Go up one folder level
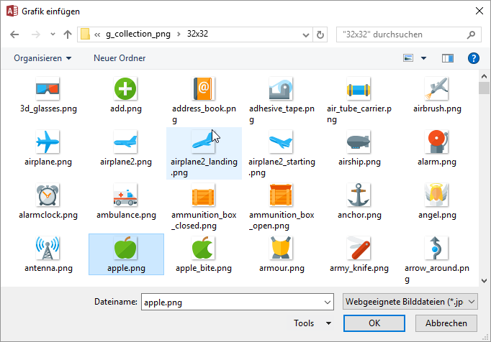This screenshot has height=342, width=491. (67, 34)
